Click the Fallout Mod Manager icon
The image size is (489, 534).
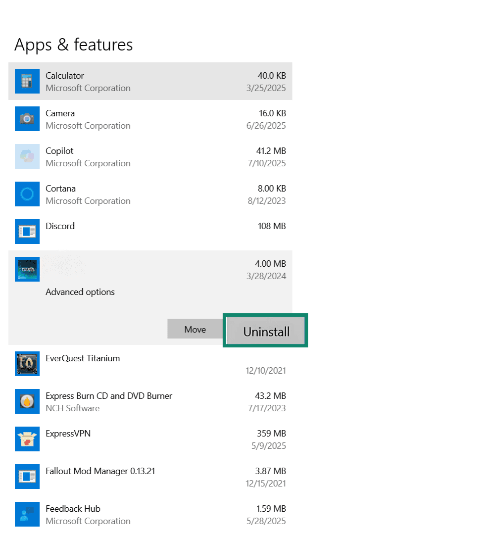[27, 477]
